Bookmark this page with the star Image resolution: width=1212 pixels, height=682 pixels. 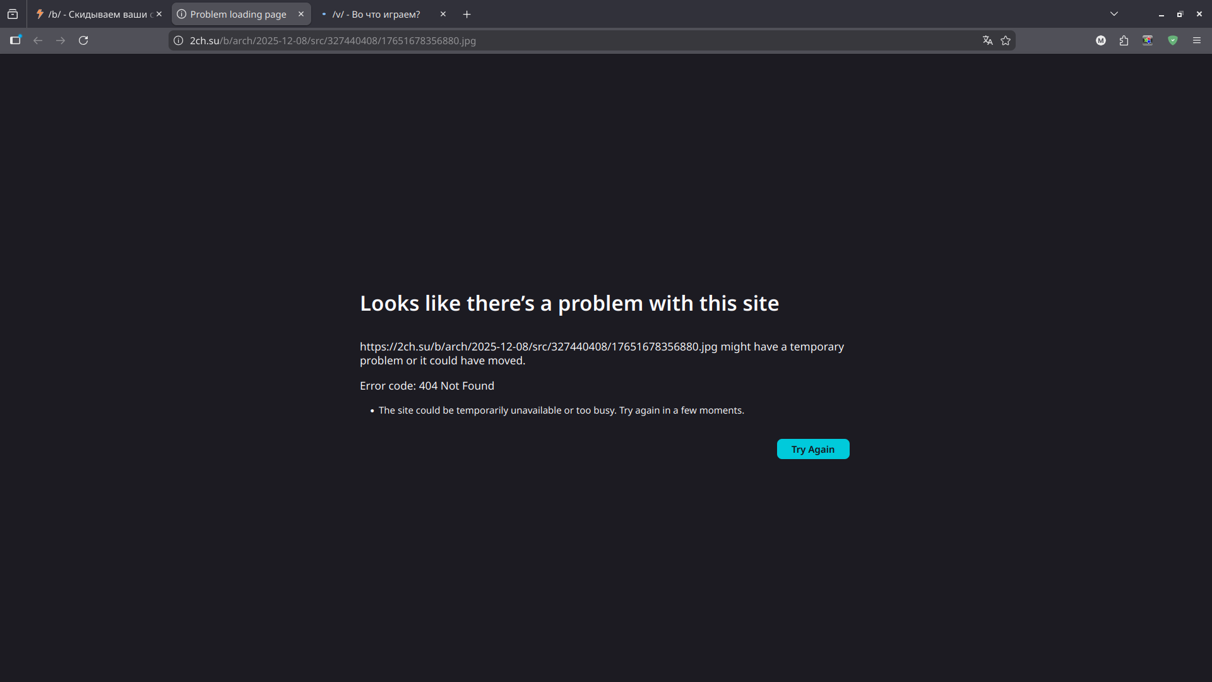1006,40
